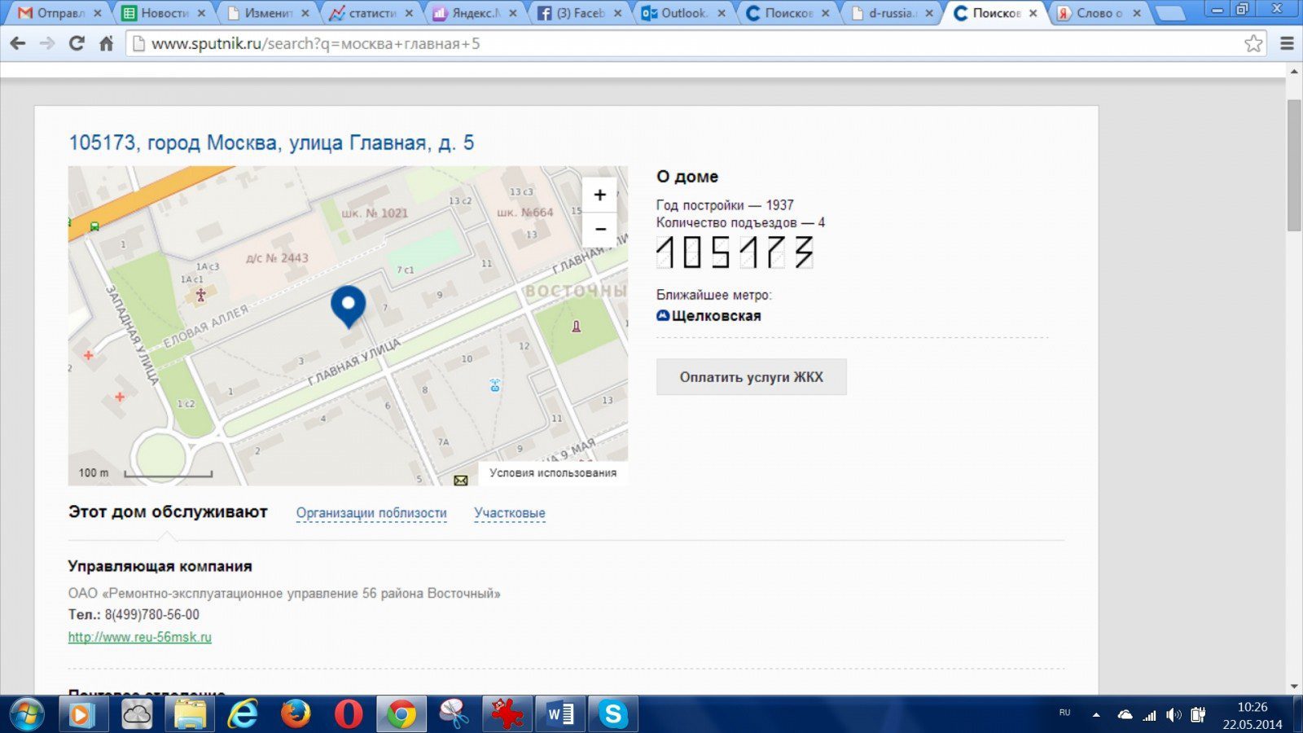Click the scrollbar down arrow

(1294, 687)
